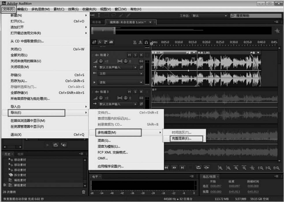Mute track 轨道 2 with M button
This screenshot has height=202, width=284.
point(130,55)
